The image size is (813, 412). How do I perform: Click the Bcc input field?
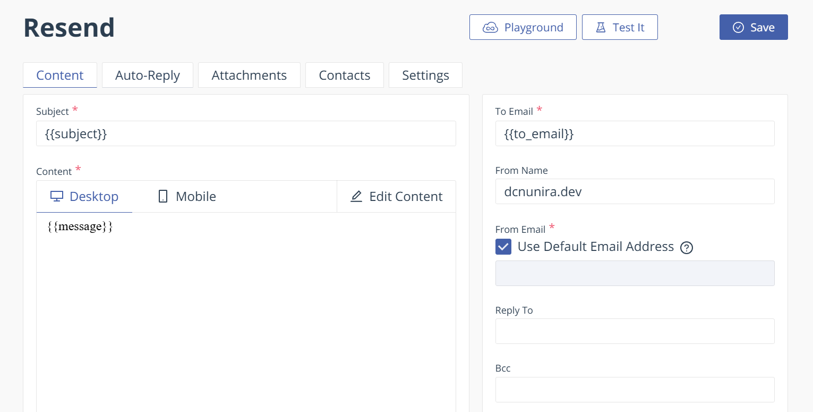635,390
